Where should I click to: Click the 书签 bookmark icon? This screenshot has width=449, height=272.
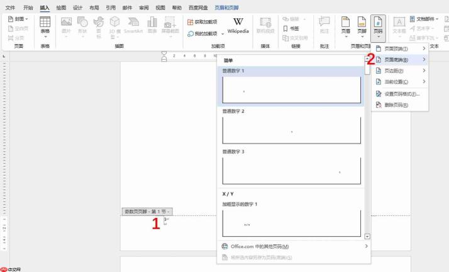[x=285, y=28]
